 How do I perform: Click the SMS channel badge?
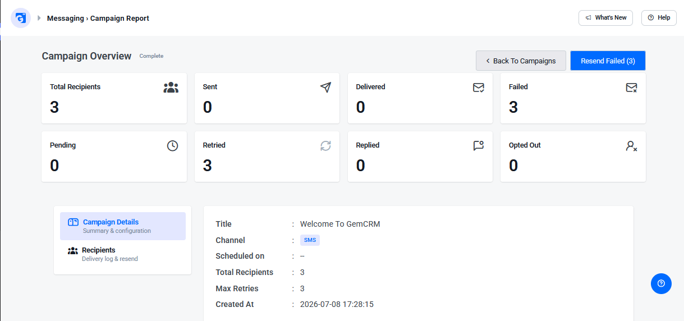tap(310, 240)
